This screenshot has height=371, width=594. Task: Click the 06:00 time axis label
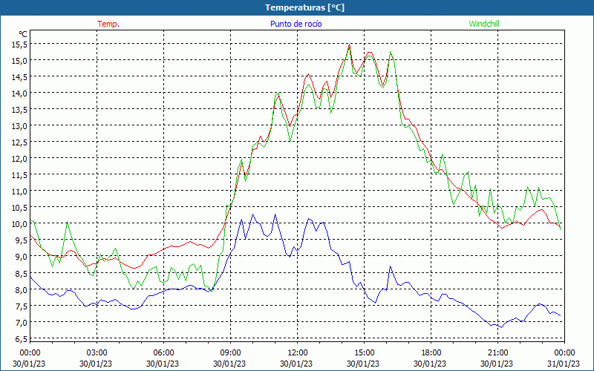[163, 353]
